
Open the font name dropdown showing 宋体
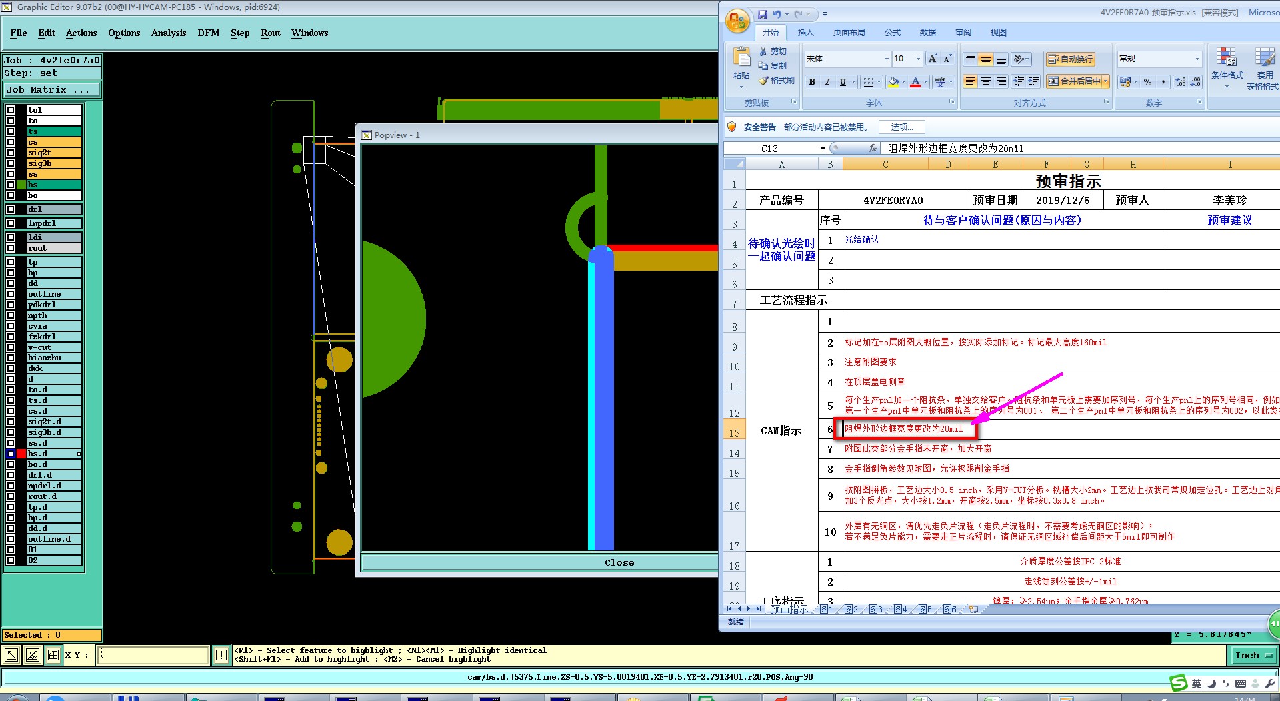coord(886,59)
